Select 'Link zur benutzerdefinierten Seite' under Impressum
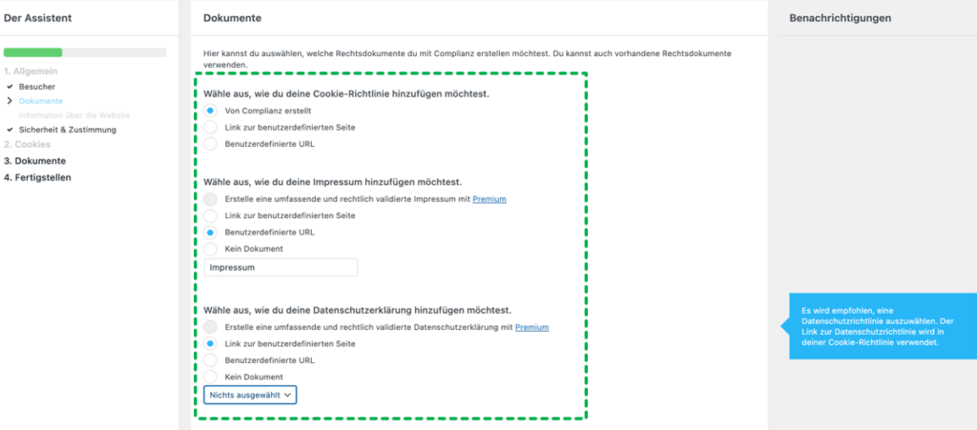977x430 pixels. pyautogui.click(x=211, y=215)
